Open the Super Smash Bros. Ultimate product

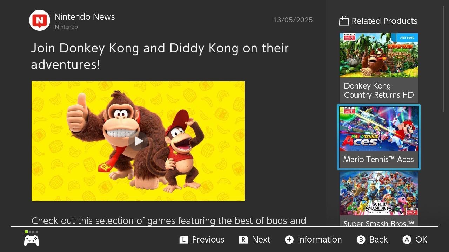(x=379, y=199)
